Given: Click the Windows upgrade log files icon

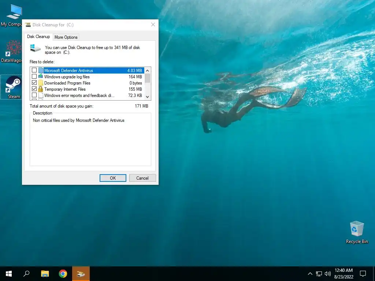Looking at the screenshot, I should click(41, 76).
